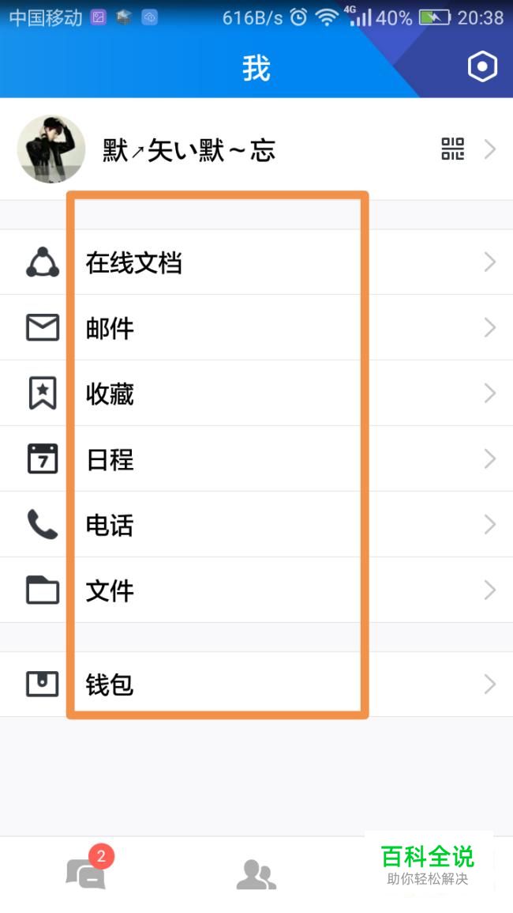513x913 pixels.
Task: Tap the online documents triangle icon
Action: coord(43,262)
